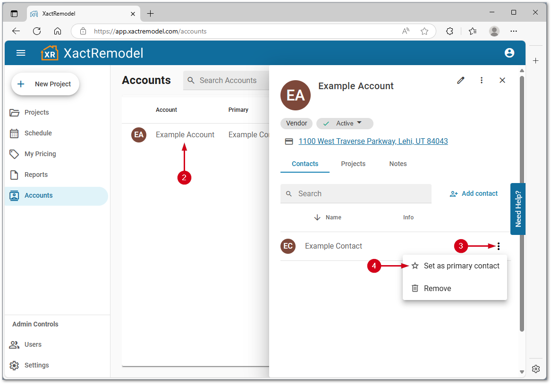
Task: Click the Example Contact name
Action: (x=333, y=246)
